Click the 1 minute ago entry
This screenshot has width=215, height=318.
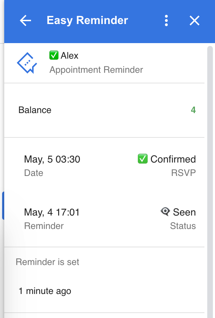coord(45,291)
